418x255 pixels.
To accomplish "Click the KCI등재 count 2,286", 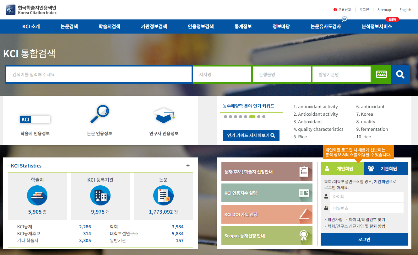I will tap(85, 227).
